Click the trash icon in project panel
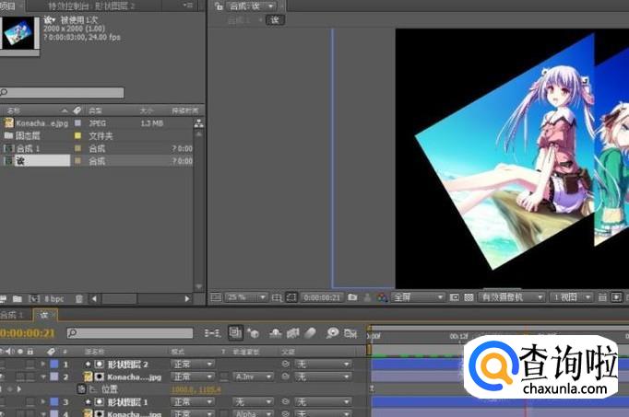629x417 pixels. [x=78, y=299]
